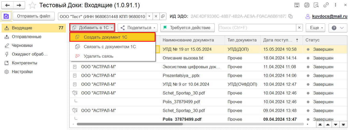Open the preview magnifier page icon

click(316, 5)
